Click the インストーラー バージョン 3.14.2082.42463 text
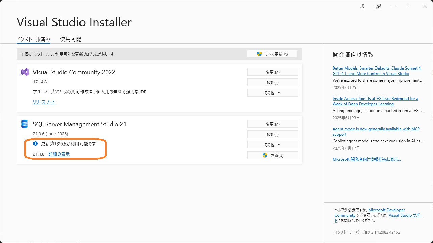Viewport: 433px width, 243px height. pos(367,232)
